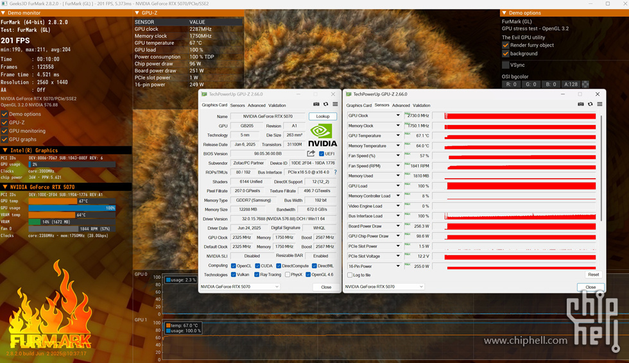
Task: Open Advanced tab in the Graphics Card window
Action: pos(256,105)
